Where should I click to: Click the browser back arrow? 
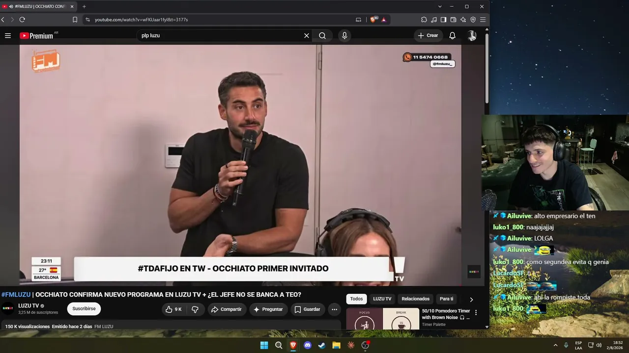point(3,20)
